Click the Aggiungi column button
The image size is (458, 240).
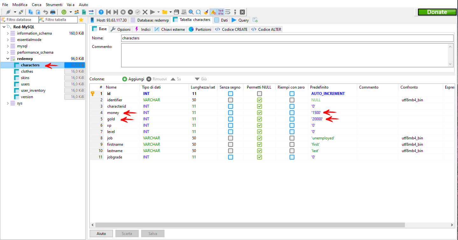133,79
